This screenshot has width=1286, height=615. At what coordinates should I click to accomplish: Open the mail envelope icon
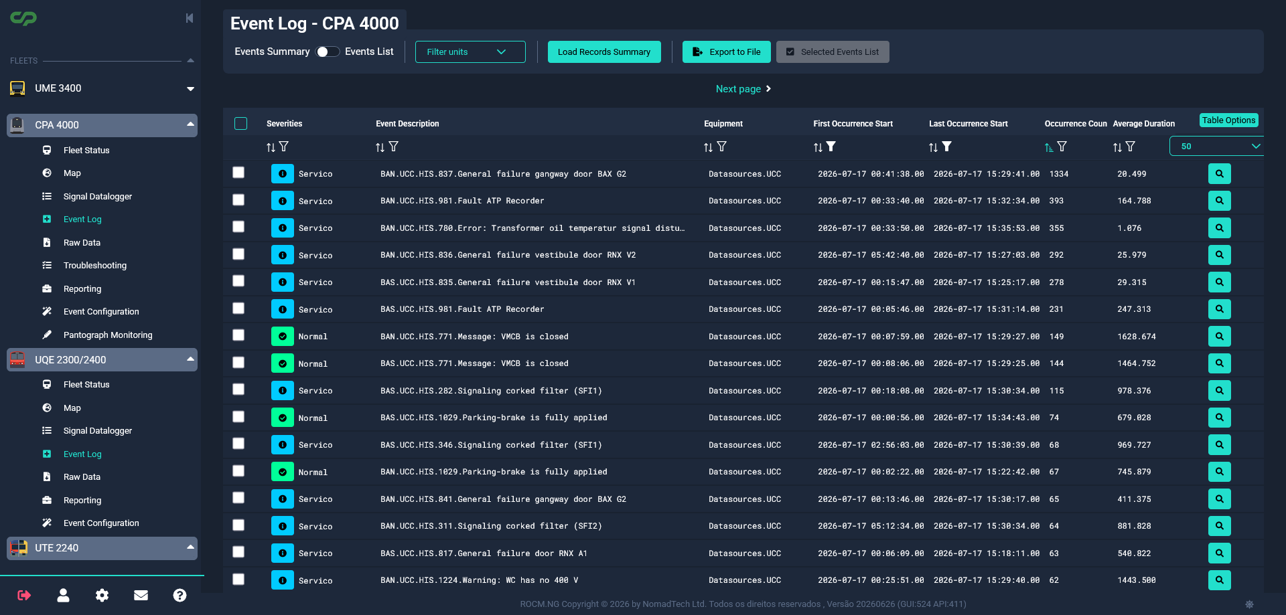coord(141,595)
